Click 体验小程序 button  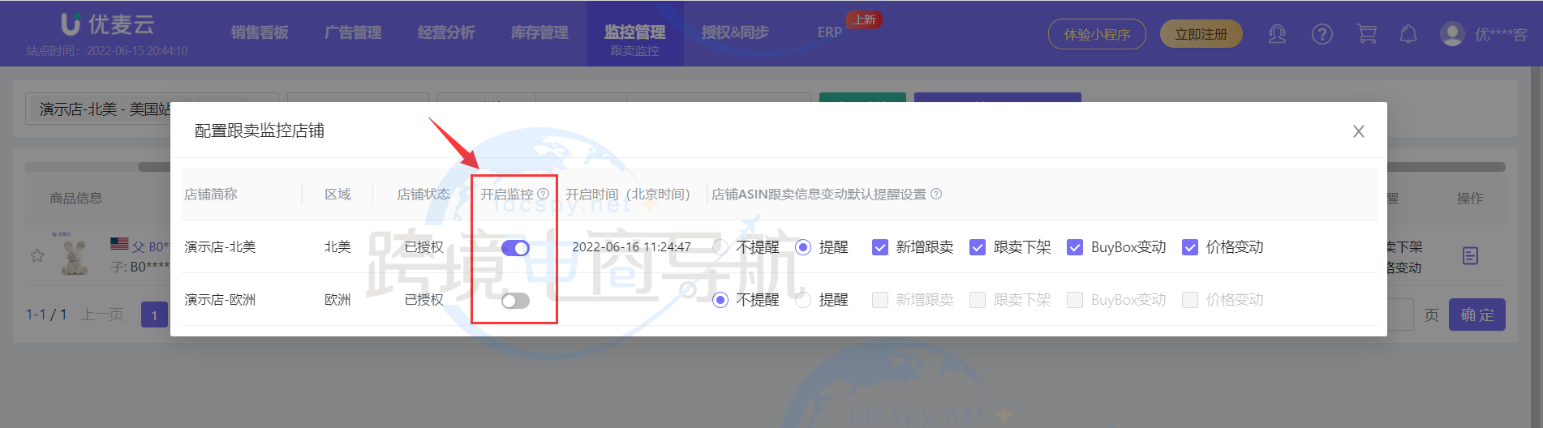coord(1097,34)
